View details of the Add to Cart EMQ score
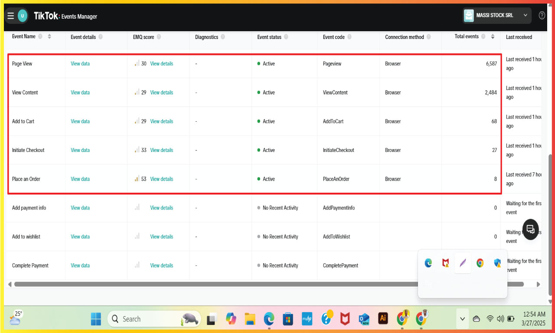The width and height of the screenshot is (555, 333). click(162, 121)
